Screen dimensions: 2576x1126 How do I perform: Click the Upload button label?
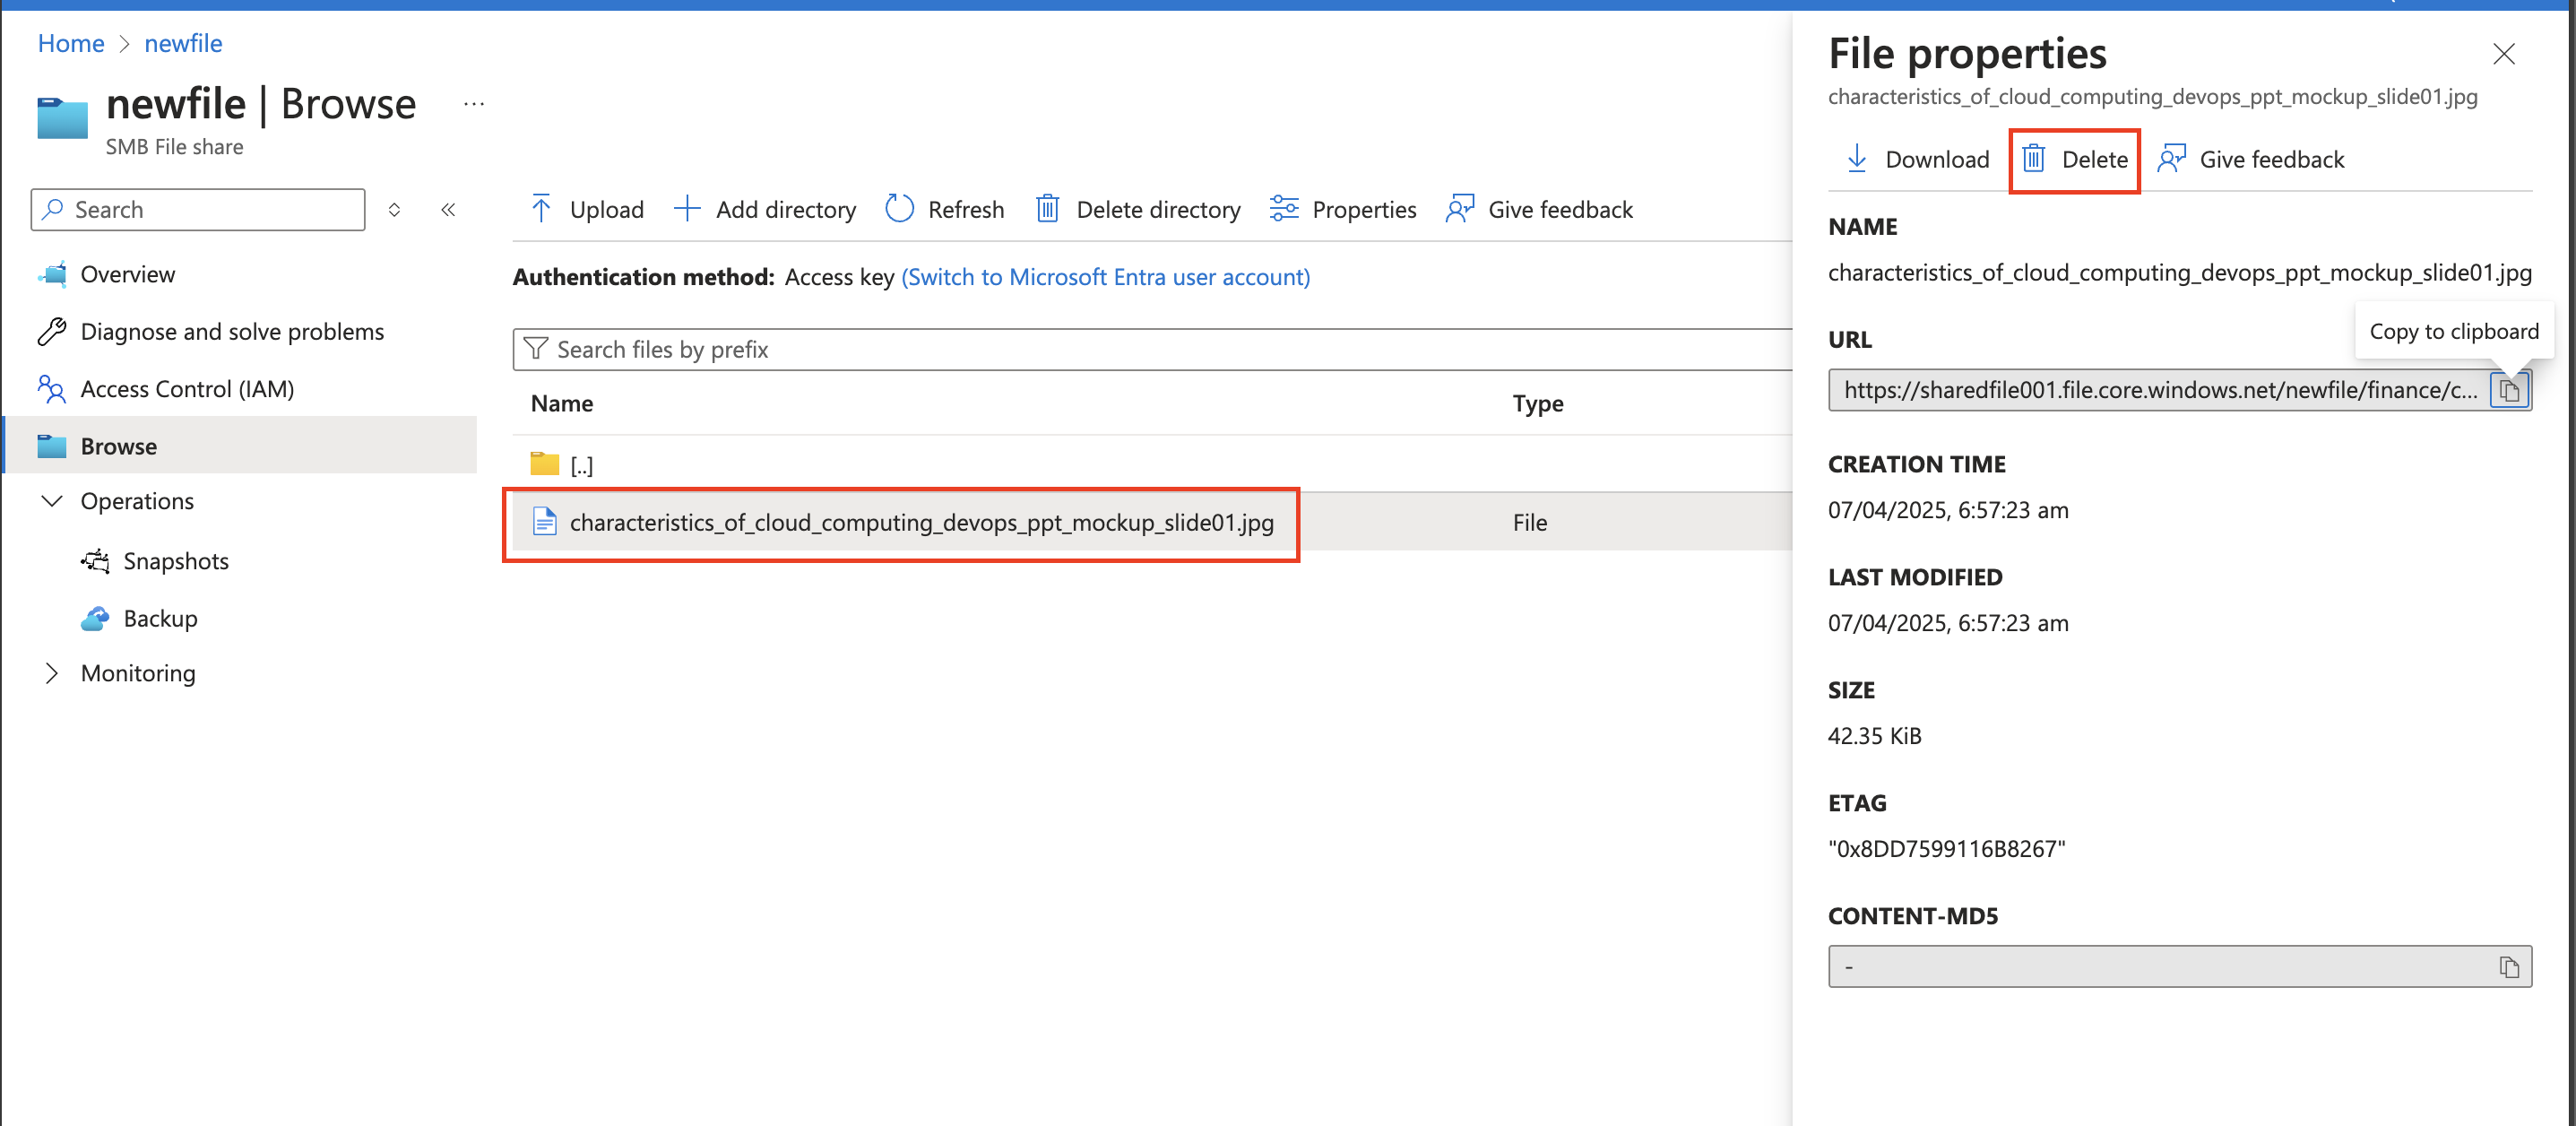pyautogui.click(x=606, y=209)
